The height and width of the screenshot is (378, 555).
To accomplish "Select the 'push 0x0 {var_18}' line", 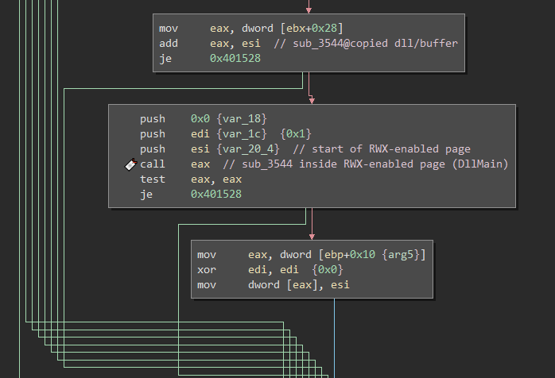I will [x=204, y=119].
